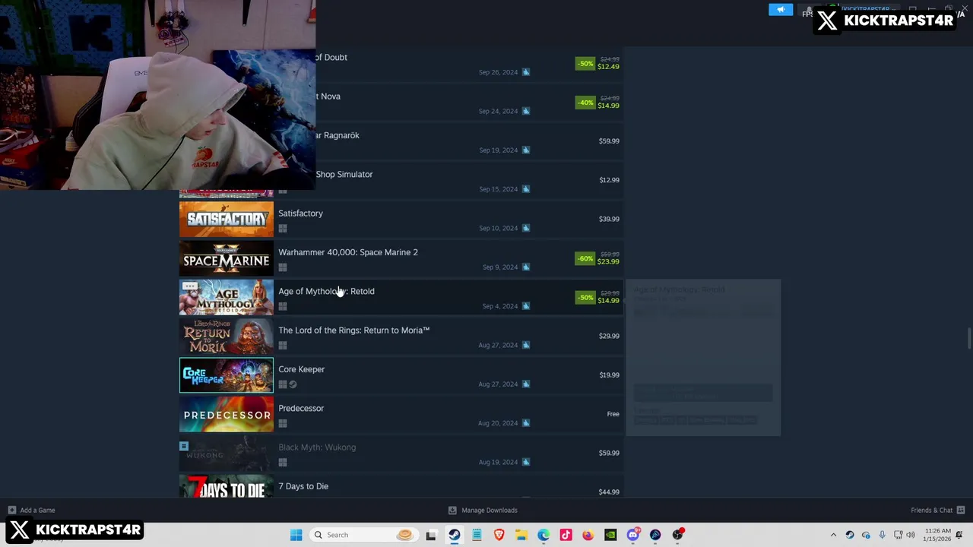
Task: Open Manage Downloads
Action: tap(490, 511)
